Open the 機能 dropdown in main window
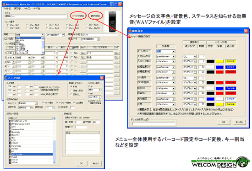This screenshot has height=171, width=252. pos(30,35)
